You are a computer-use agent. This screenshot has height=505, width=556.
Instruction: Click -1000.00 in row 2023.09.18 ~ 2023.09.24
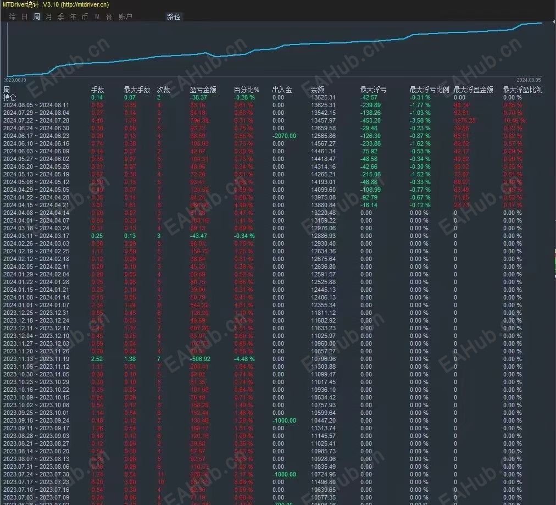pyautogui.click(x=284, y=420)
